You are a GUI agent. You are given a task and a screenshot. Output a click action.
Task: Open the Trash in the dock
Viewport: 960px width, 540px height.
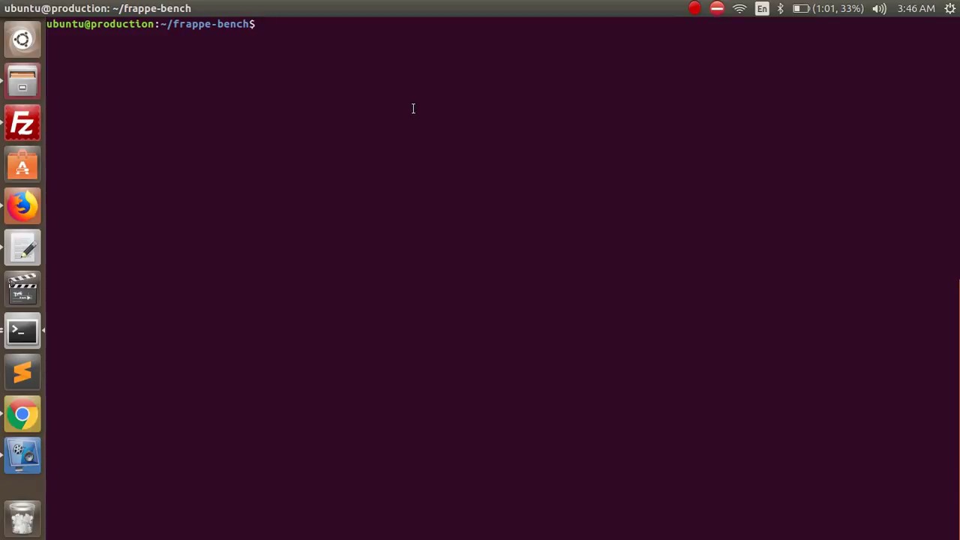click(x=22, y=517)
